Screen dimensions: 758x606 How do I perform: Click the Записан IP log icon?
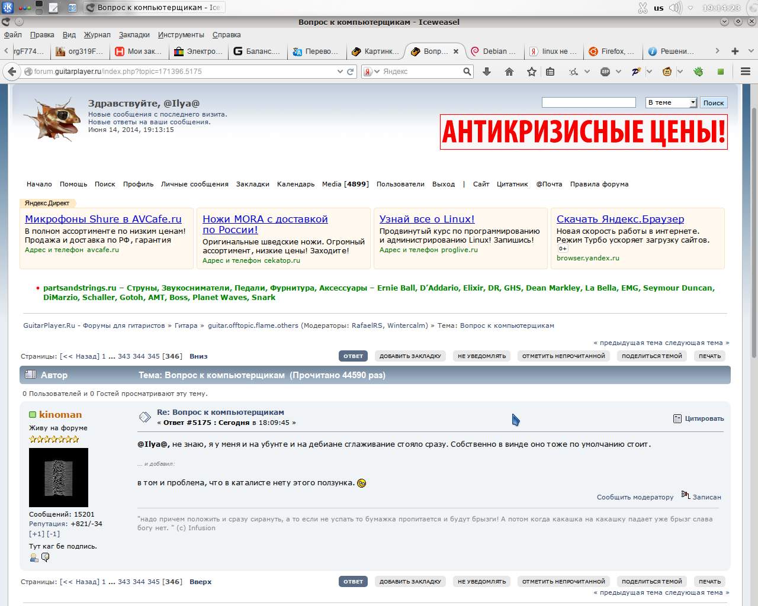(x=686, y=495)
